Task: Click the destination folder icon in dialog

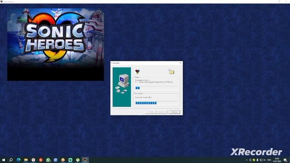Action: click(x=171, y=72)
